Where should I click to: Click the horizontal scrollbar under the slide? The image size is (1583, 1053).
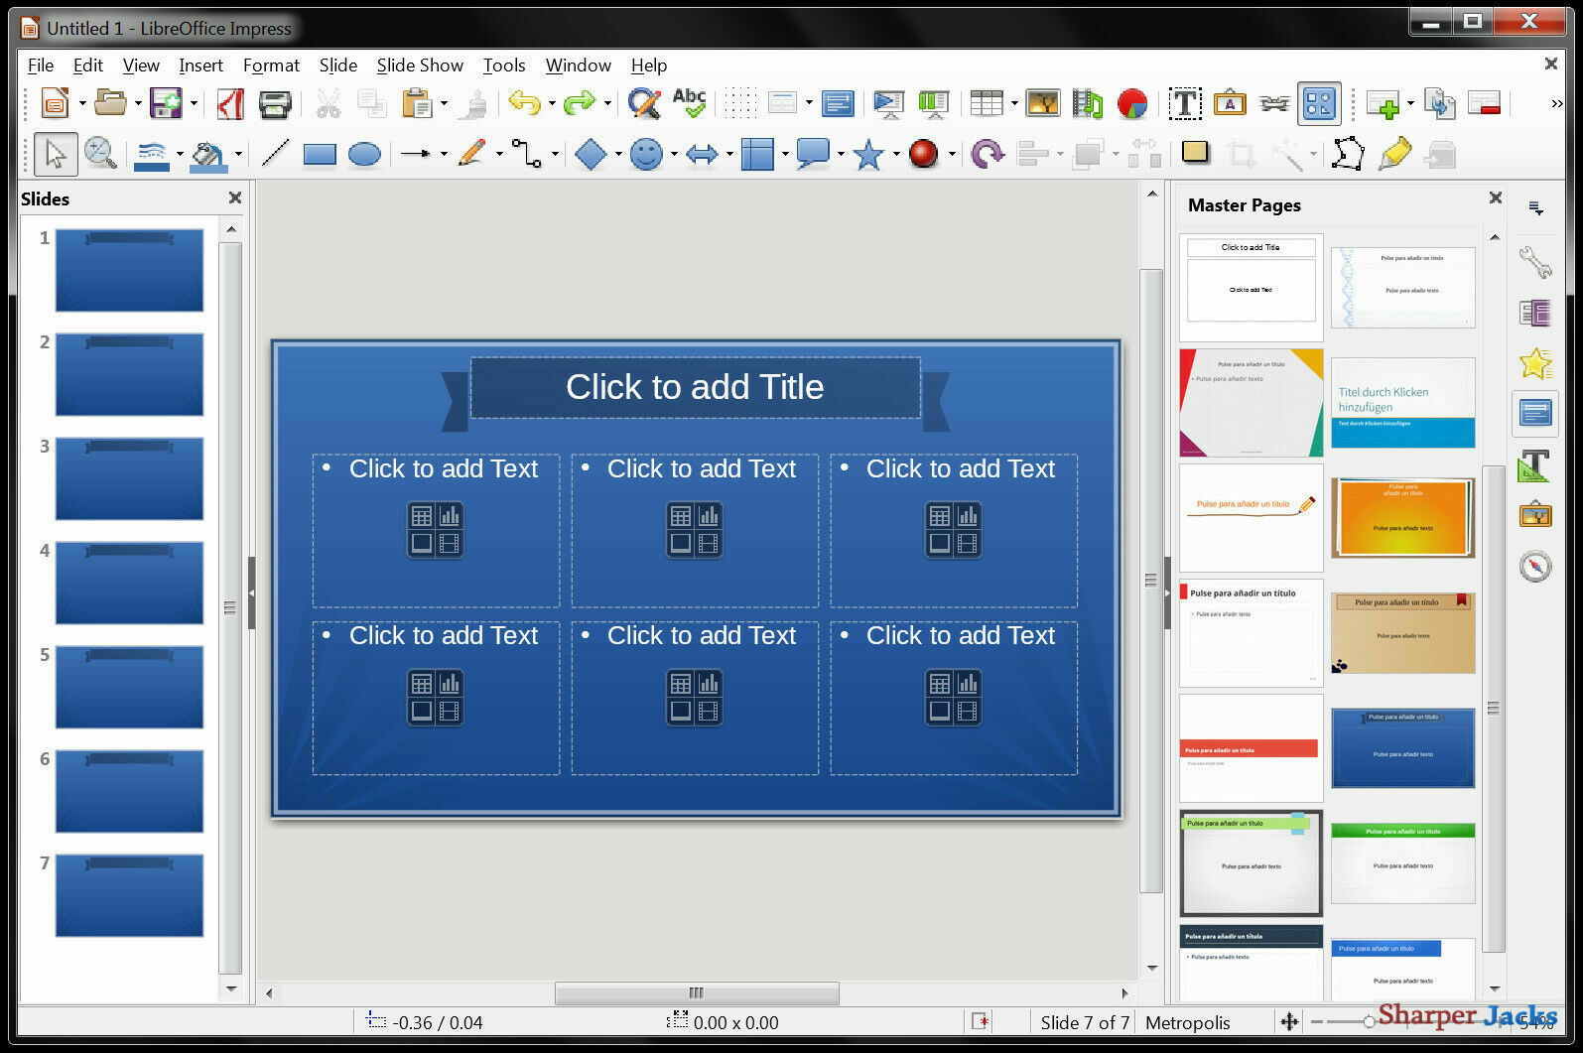pos(697,992)
